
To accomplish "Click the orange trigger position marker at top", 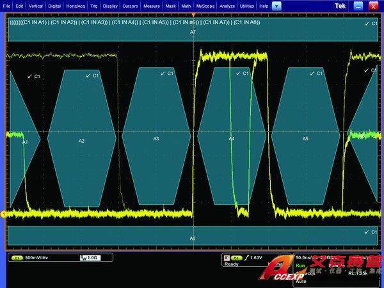I will [x=193, y=15].
